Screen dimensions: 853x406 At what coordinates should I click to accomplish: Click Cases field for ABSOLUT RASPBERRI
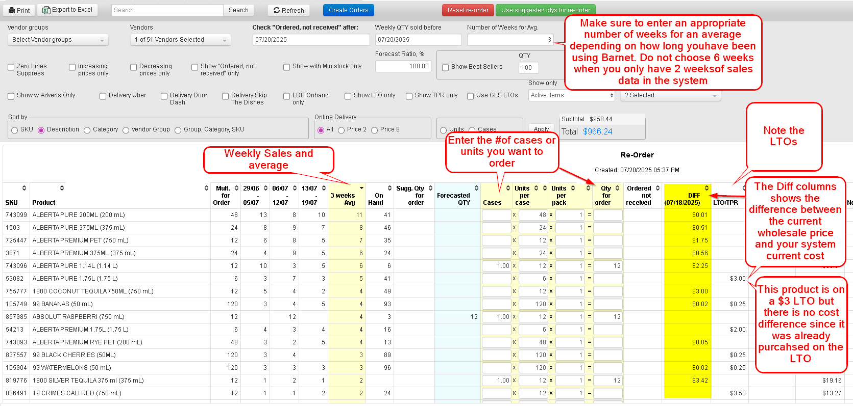[x=496, y=317]
